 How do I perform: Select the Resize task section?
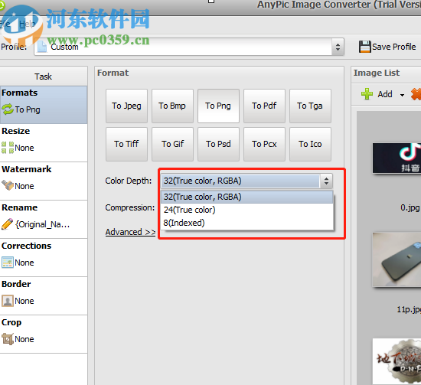(44, 143)
